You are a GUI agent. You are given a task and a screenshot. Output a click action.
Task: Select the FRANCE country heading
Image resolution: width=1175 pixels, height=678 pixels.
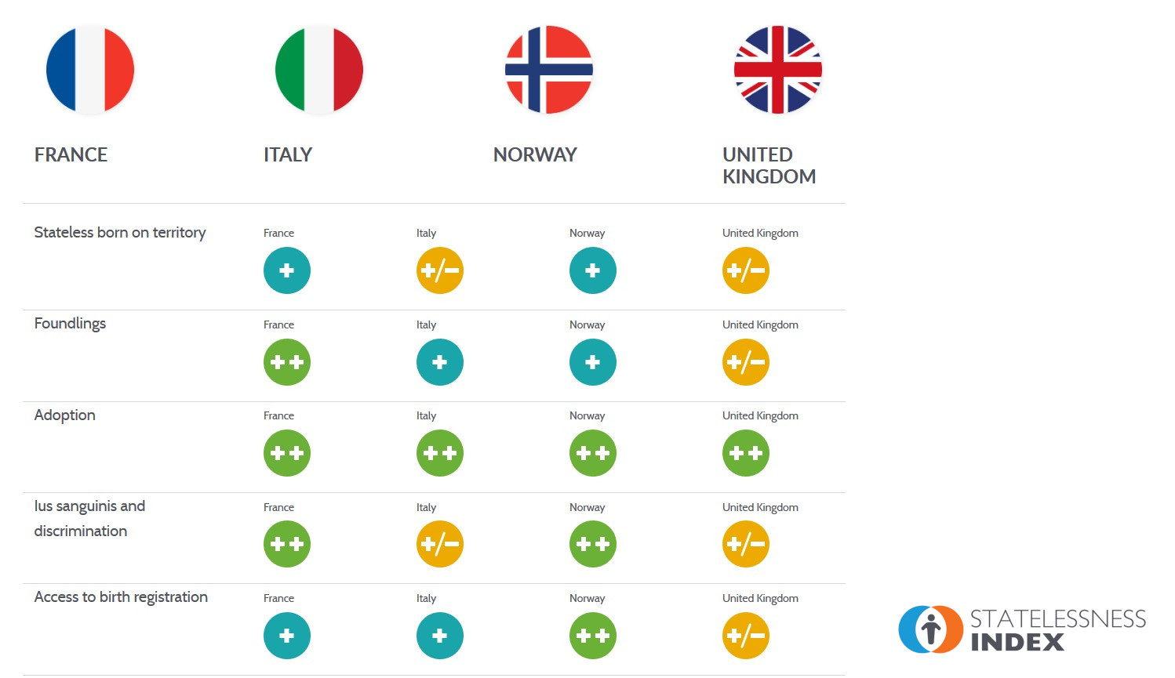[x=71, y=155]
